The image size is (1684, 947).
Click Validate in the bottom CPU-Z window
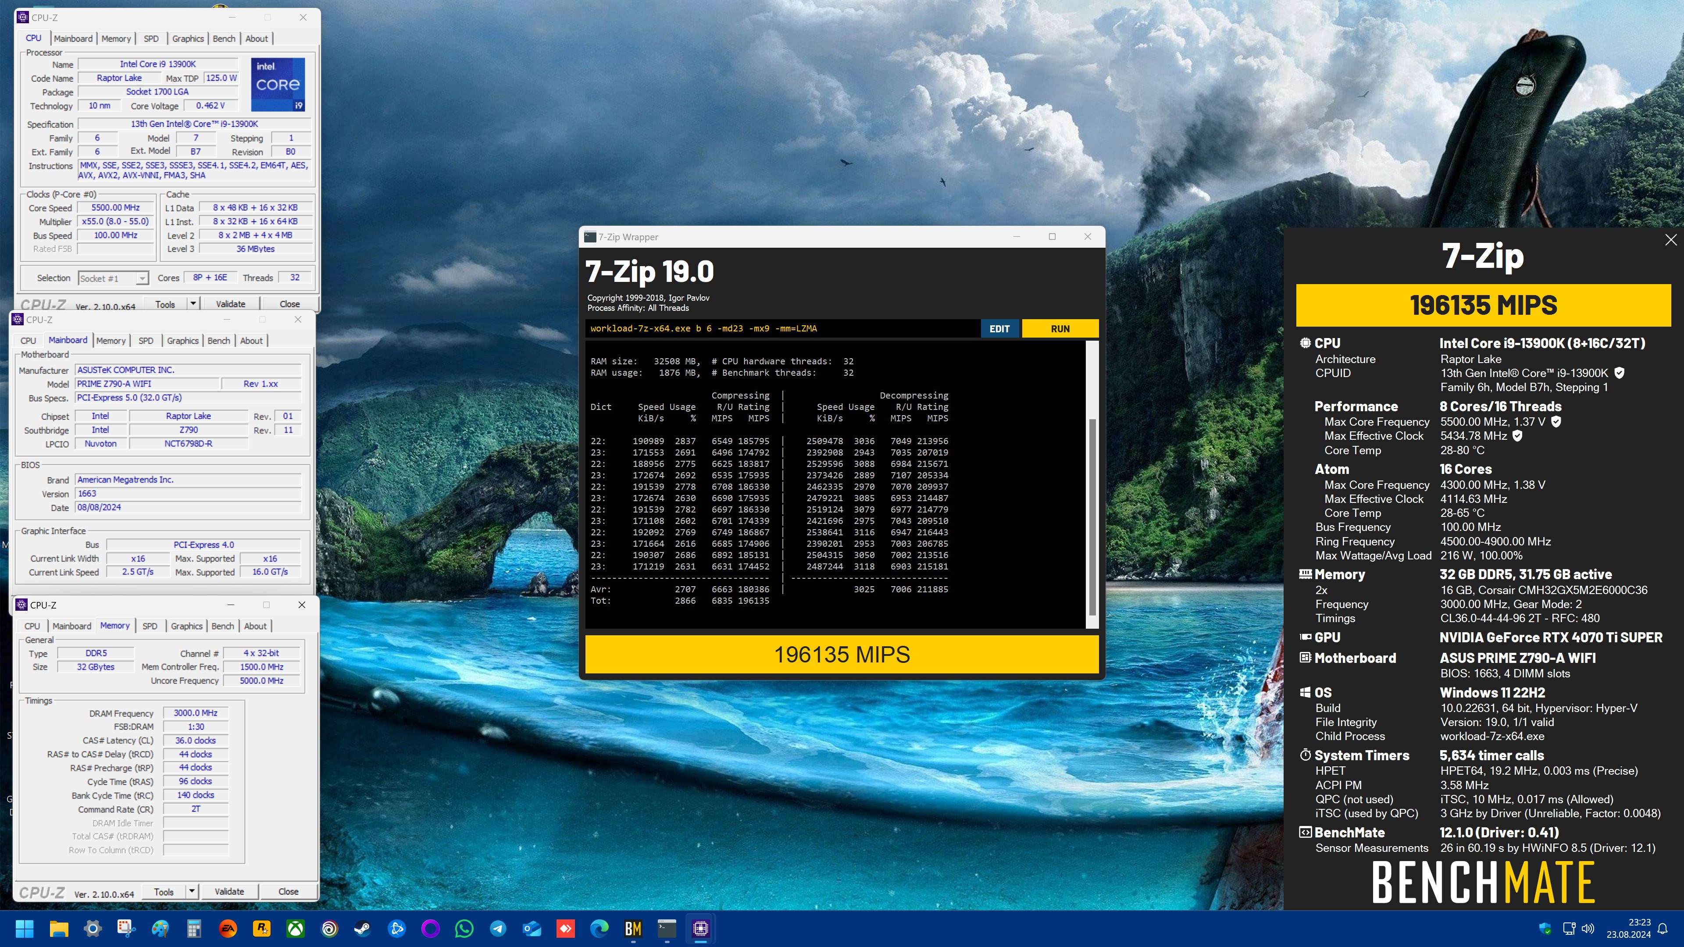click(x=229, y=891)
